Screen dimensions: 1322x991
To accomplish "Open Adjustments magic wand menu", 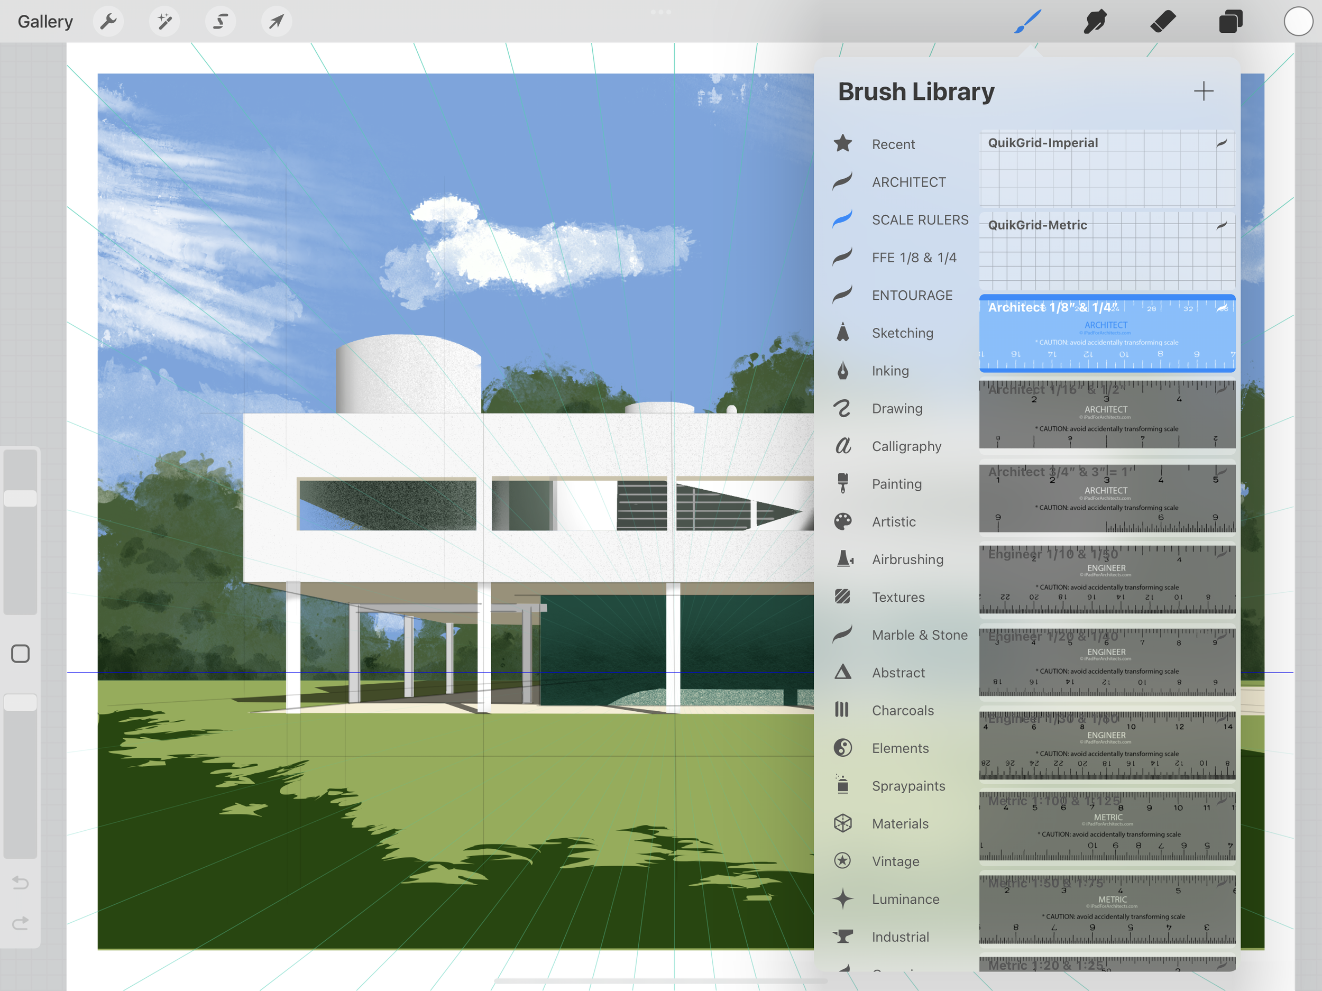I will click(x=164, y=22).
